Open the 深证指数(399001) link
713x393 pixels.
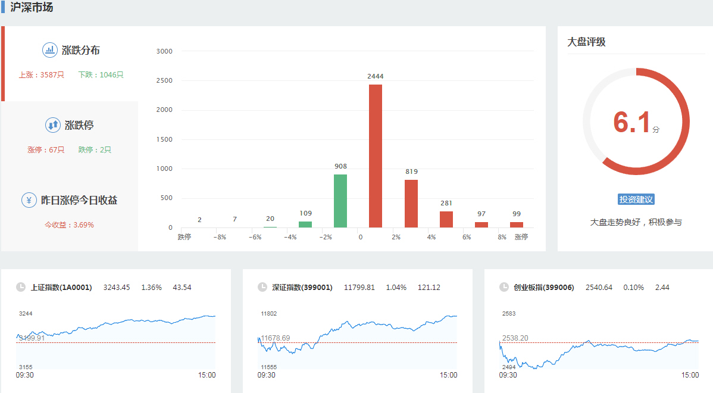[302, 288]
